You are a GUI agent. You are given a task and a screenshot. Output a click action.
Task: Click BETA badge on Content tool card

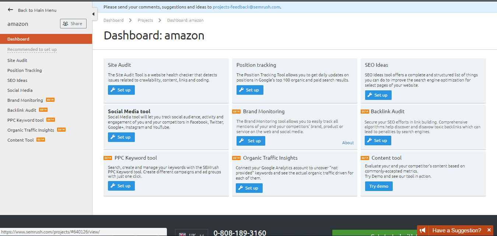[365, 158]
